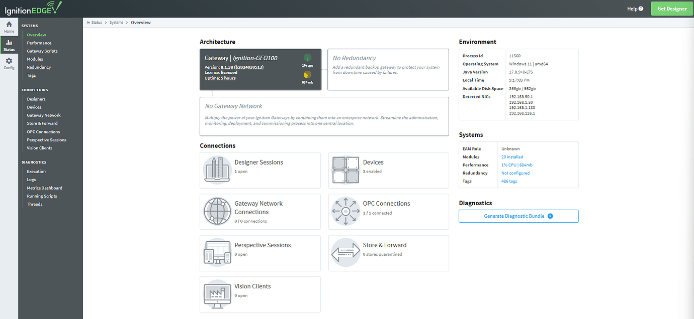Select the Status icon in the left sidebar
This screenshot has width=694, height=319.
(x=9, y=45)
